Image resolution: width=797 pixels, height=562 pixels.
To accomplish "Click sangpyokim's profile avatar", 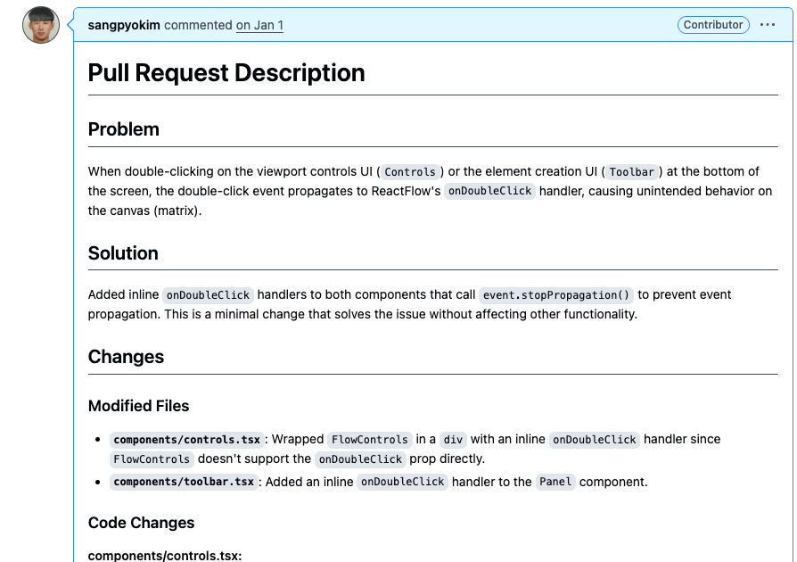I will (x=41, y=26).
